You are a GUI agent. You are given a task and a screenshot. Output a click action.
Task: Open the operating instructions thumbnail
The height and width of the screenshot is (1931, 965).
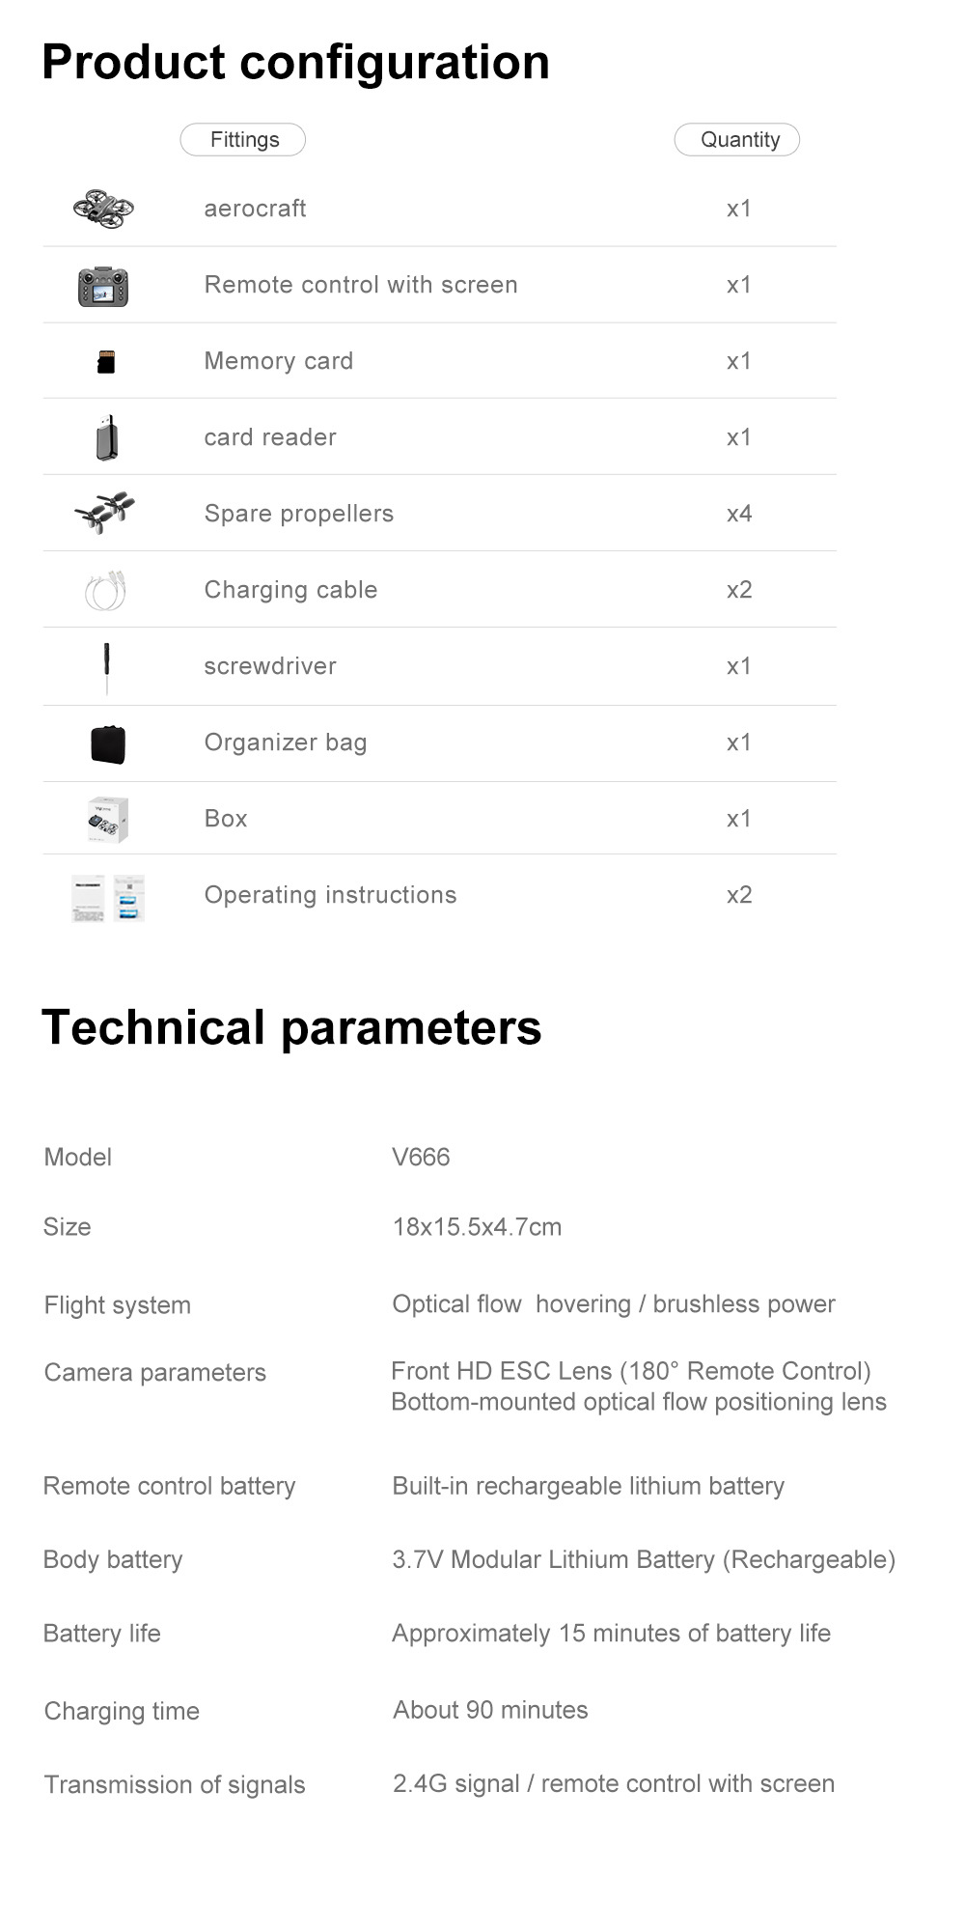(107, 897)
